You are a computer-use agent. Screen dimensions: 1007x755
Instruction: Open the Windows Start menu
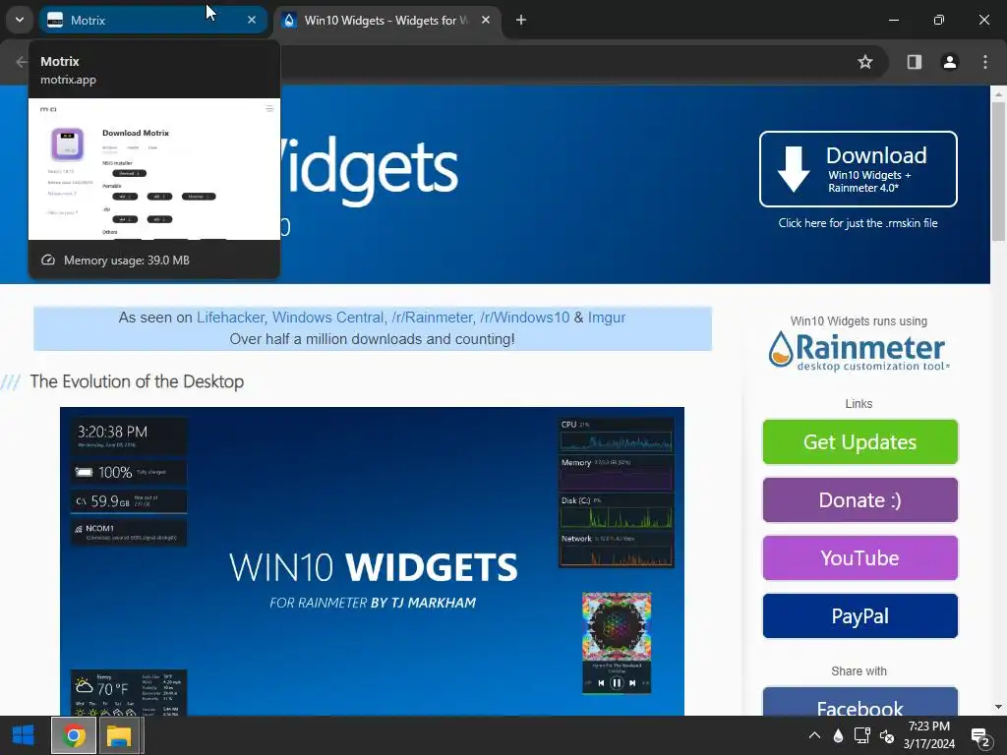(24, 735)
